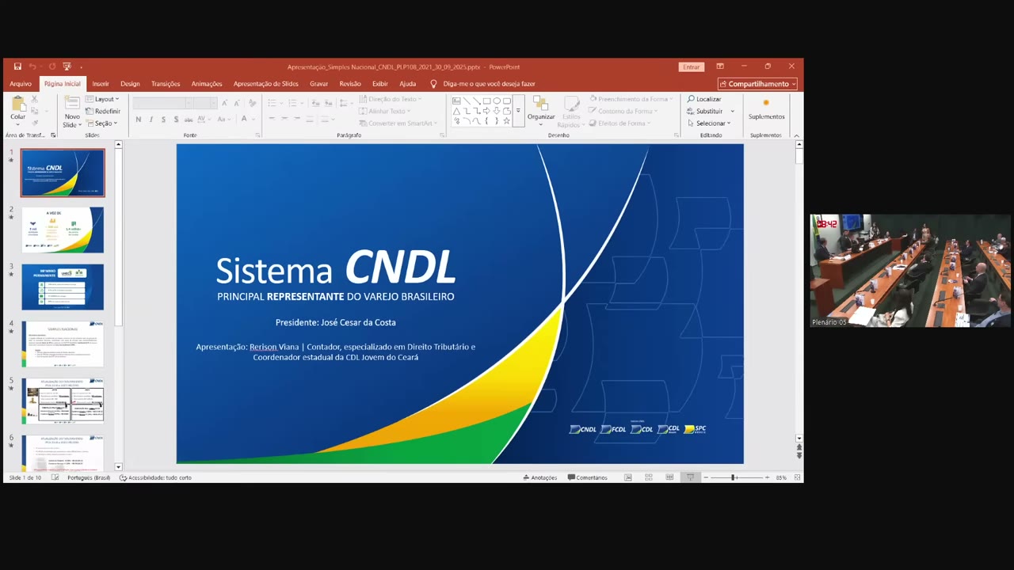The image size is (1014, 570).
Task: Click the Ribbon display options icon
Action: (x=720, y=66)
